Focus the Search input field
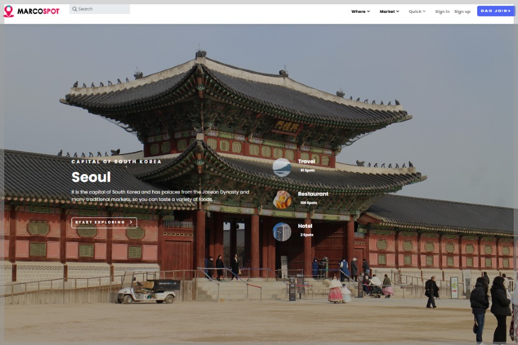The width and height of the screenshot is (518, 345). (103, 9)
